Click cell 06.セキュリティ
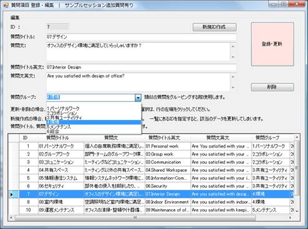Viewport: 308px width, 229px height. tap(61, 186)
